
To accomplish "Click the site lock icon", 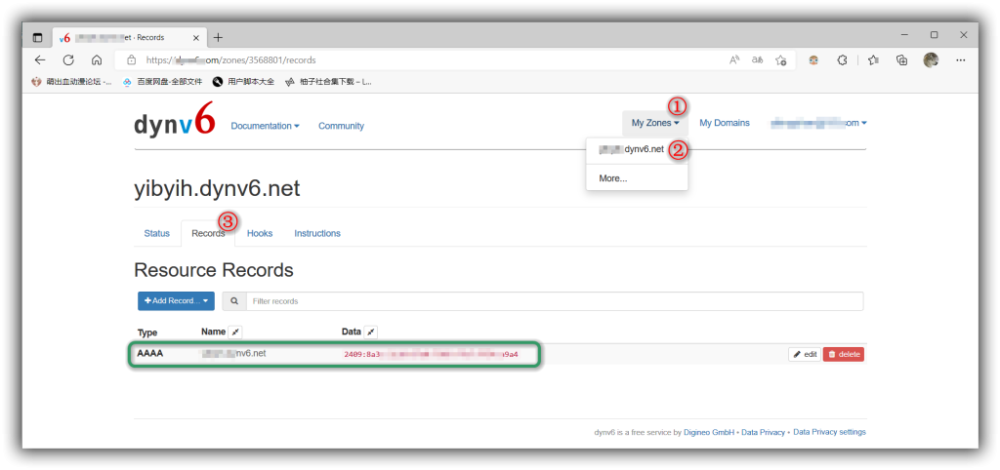I will 132,59.
